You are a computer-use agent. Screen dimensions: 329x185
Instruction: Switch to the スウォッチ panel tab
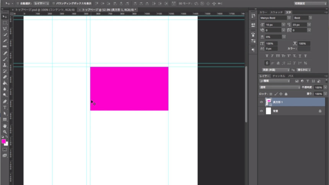click(x=276, y=12)
